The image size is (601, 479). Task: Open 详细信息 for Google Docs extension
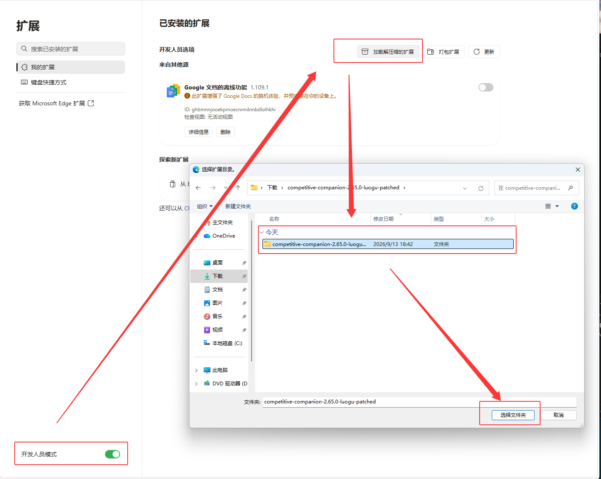(199, 132)
